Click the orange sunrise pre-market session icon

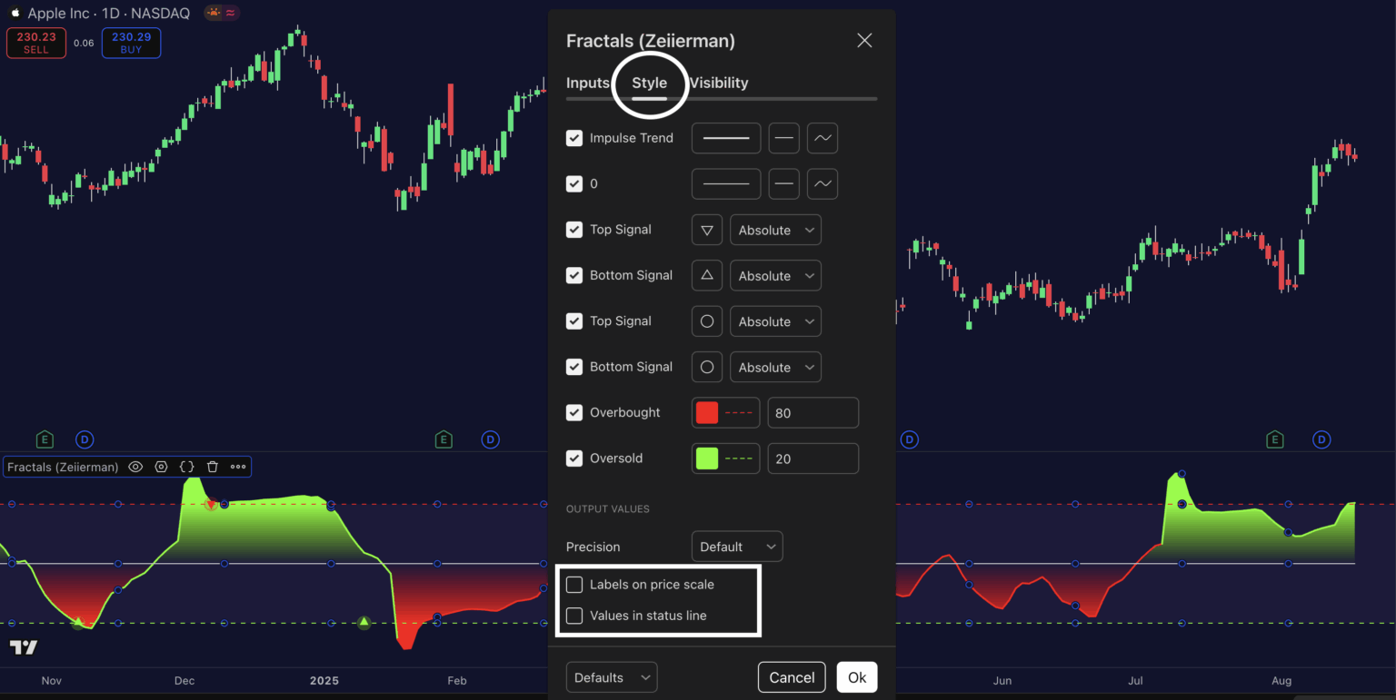pos(213,13)
